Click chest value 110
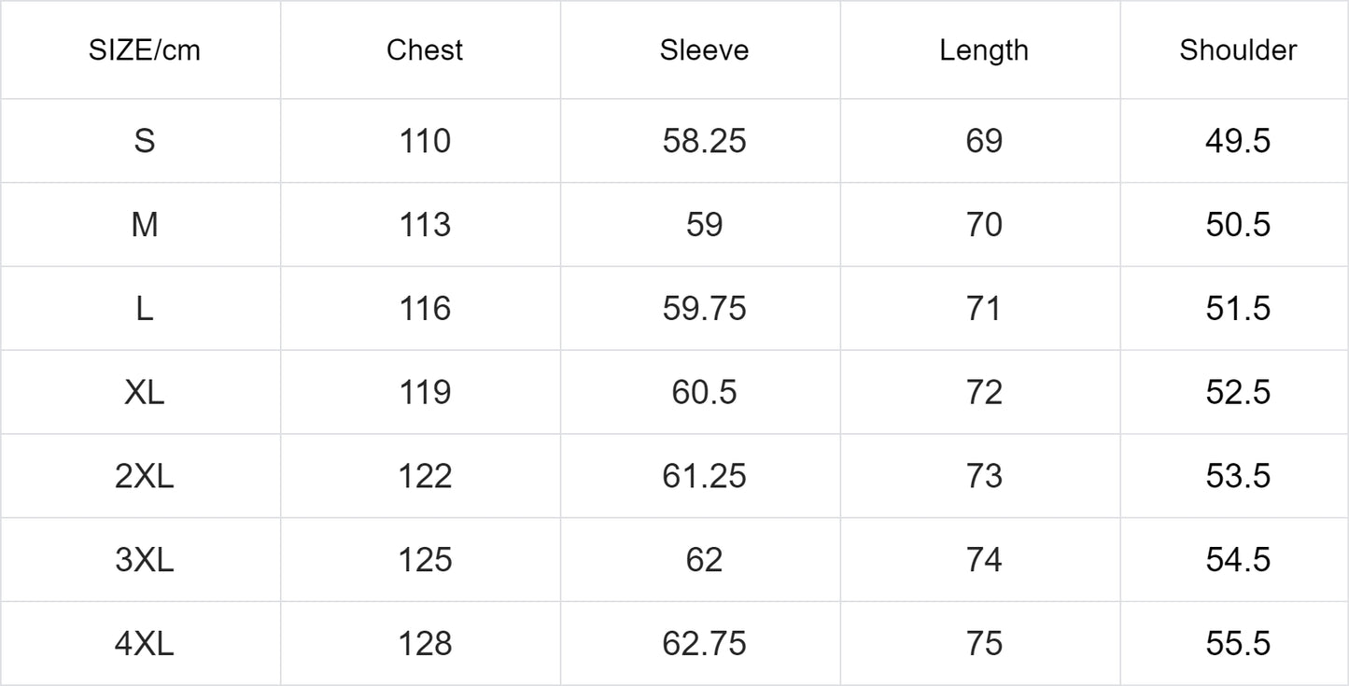Image resolution: width=1349 pixels, height=686 pixels. click(x=425, y=141)
